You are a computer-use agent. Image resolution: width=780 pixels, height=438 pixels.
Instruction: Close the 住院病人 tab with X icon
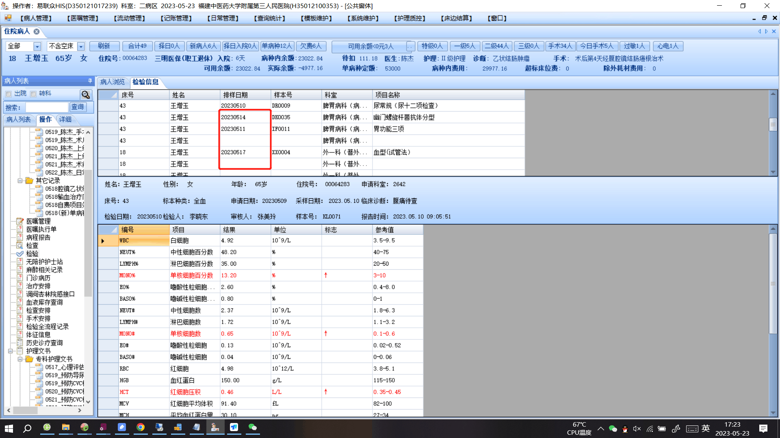37,31
